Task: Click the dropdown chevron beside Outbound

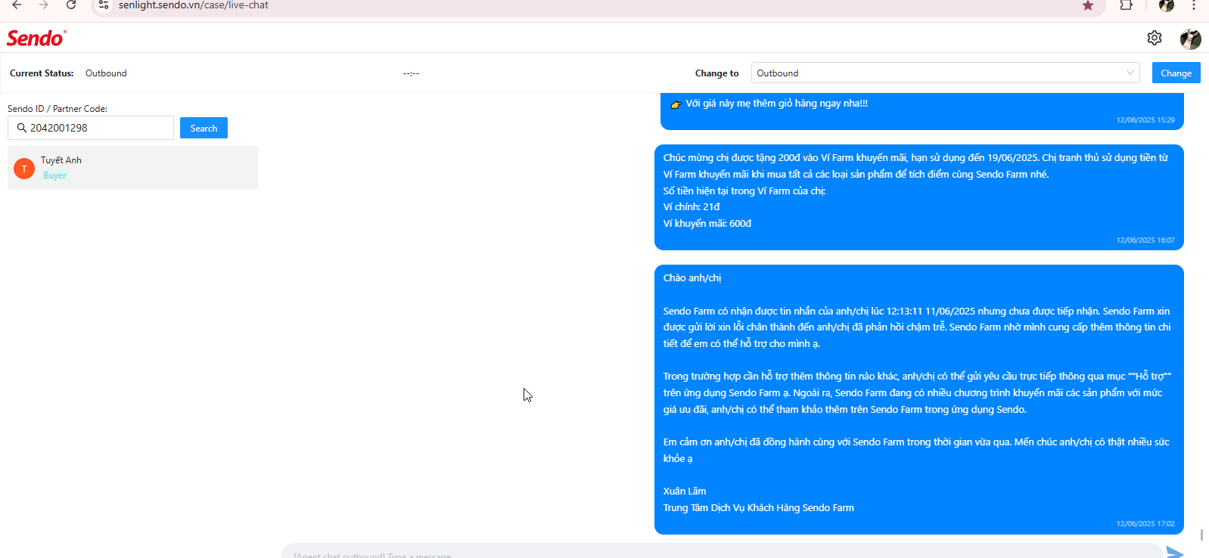Action: (x=1130, y=73)
